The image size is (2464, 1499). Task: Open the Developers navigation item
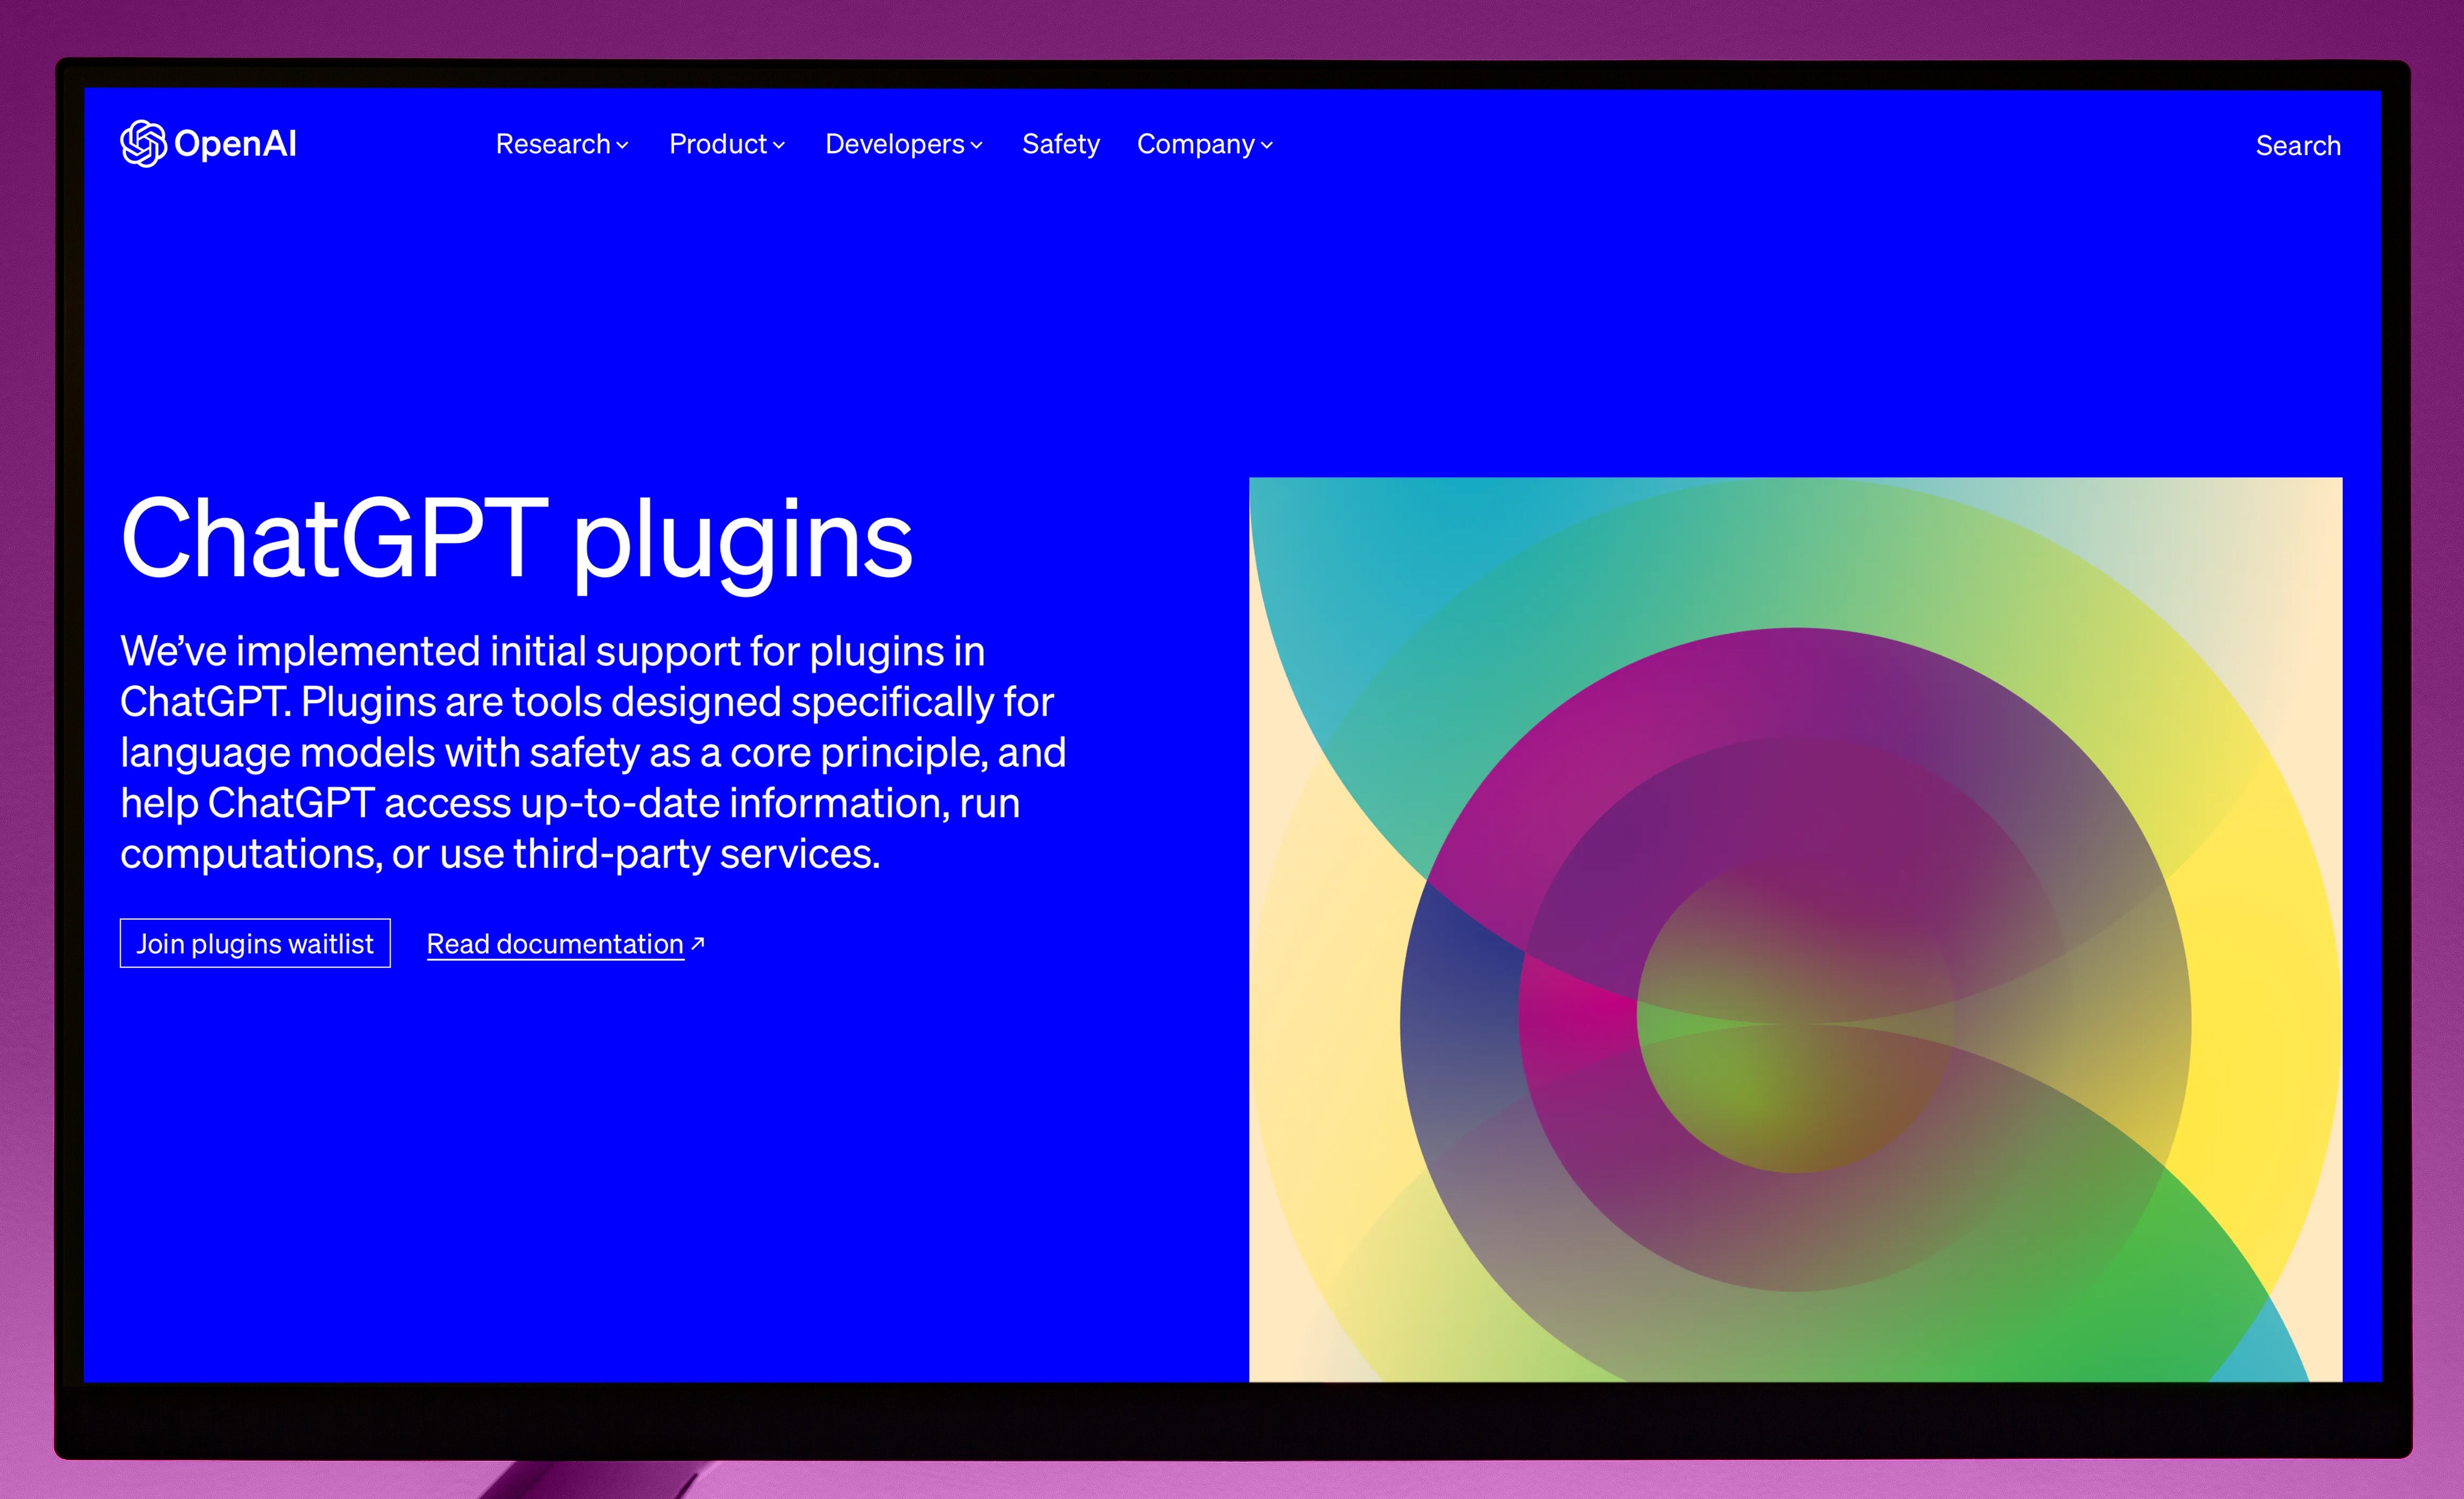895,144
